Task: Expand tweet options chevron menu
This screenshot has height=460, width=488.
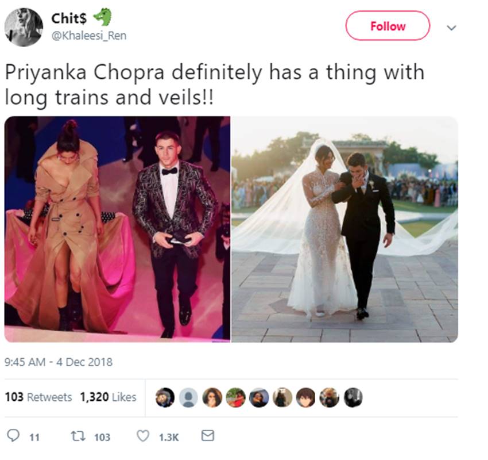Action: [451, 28]
